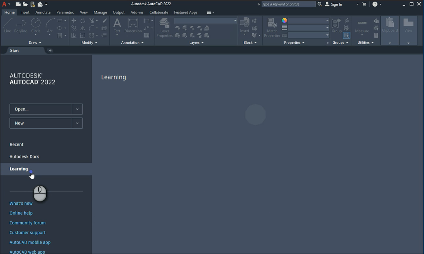Click the Offset tool icon
424x254 pixels.
coord(104,35)
